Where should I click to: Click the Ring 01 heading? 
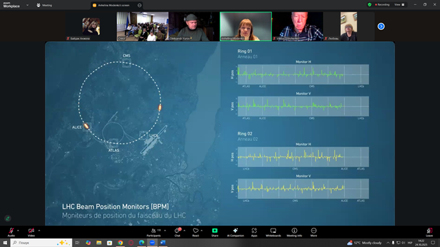coord(245,51)
